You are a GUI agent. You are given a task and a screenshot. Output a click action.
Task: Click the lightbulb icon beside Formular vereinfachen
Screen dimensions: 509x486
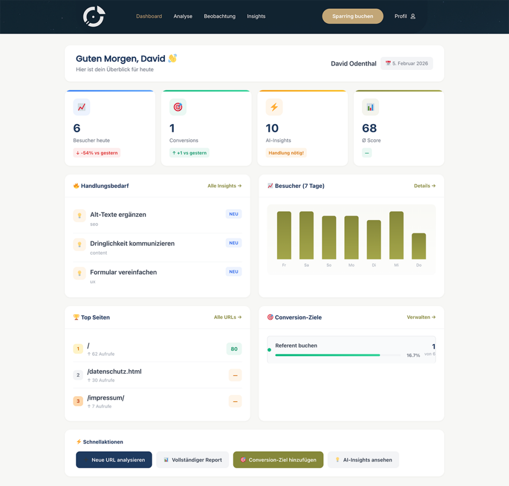(x=80, y=273)
